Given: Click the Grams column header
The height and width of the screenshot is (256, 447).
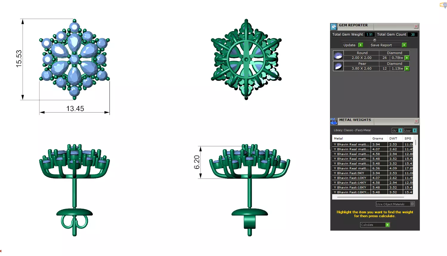Looking at the screenshot, I should click(x=379, y=139).
